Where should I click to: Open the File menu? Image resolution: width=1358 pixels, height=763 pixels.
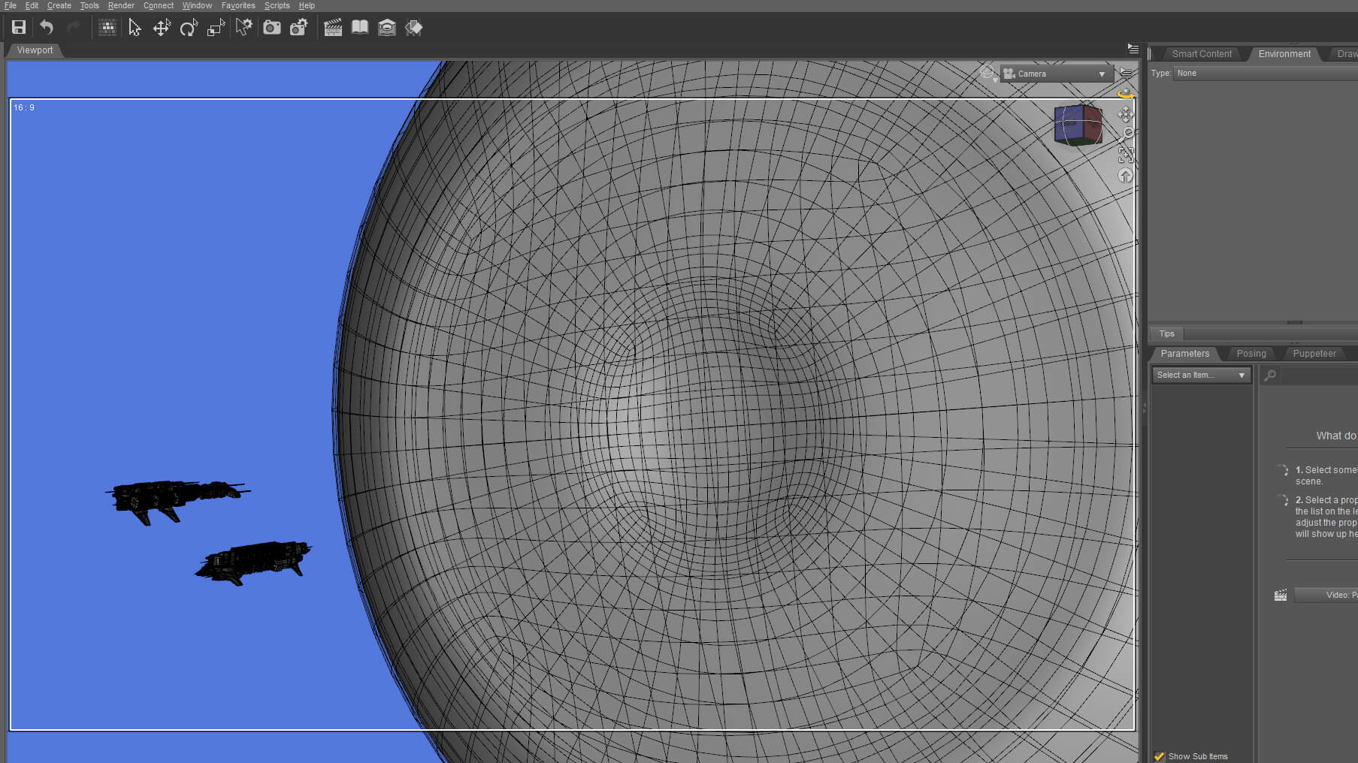11,5
